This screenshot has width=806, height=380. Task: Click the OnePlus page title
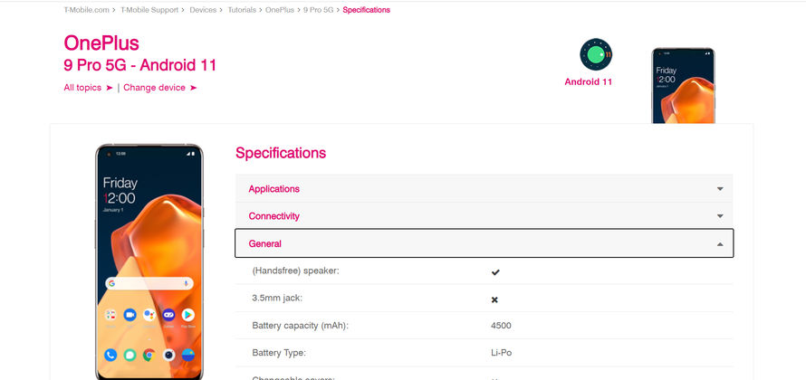101,43
